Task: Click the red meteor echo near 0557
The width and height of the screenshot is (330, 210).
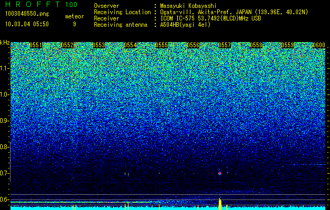Action: (220, 173)
